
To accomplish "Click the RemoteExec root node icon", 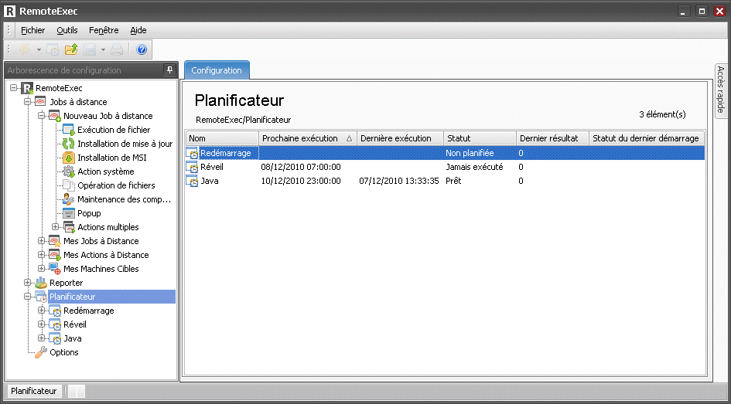I will click(27, 88).
